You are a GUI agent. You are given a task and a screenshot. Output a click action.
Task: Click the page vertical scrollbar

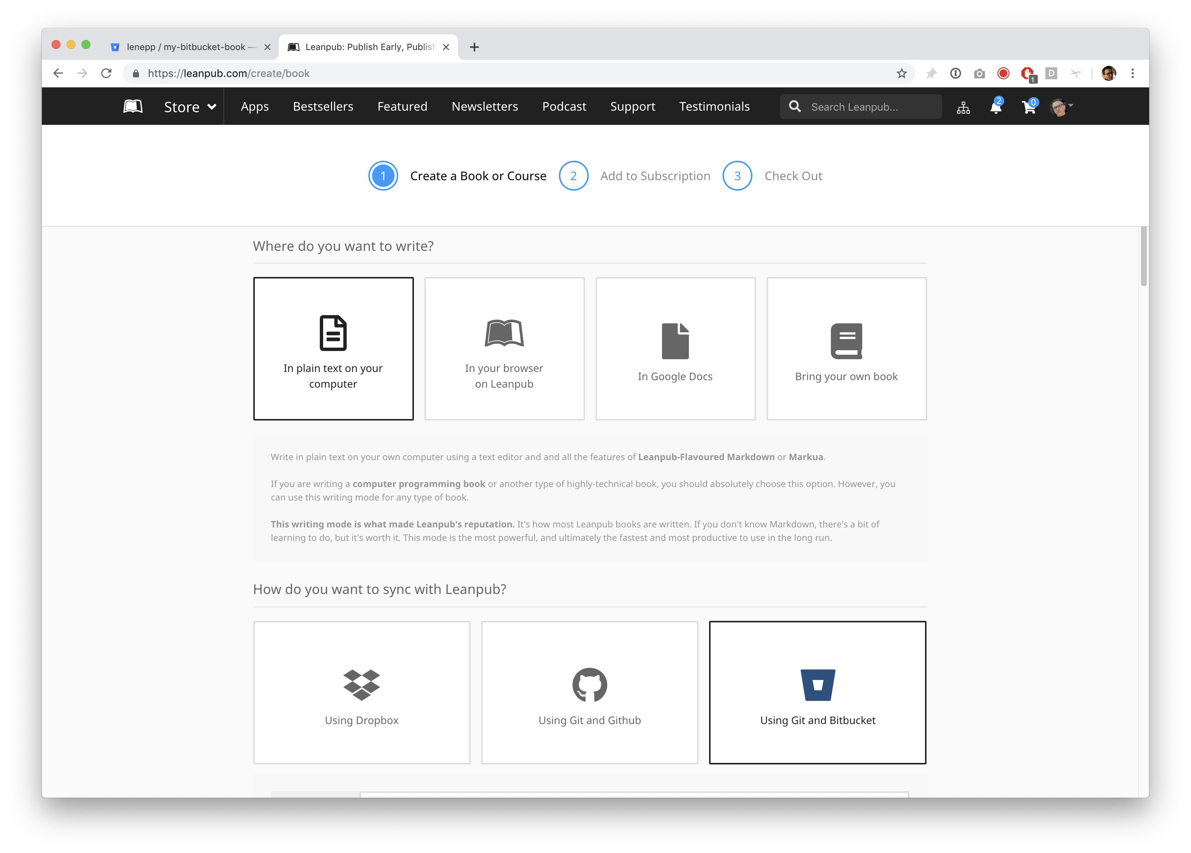coord(1143,256)
